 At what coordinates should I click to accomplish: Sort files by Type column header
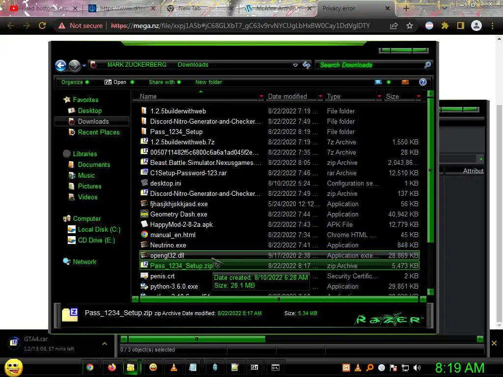click(x=334, y=96)
